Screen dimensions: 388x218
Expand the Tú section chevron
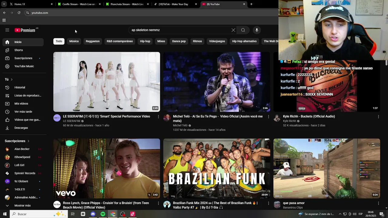point(12,79)
